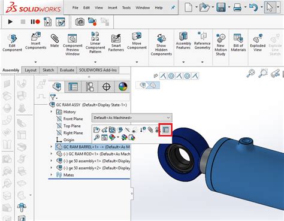The image size is (284, 221).
Task: Create an Exploded View
Action: point(258,43)
